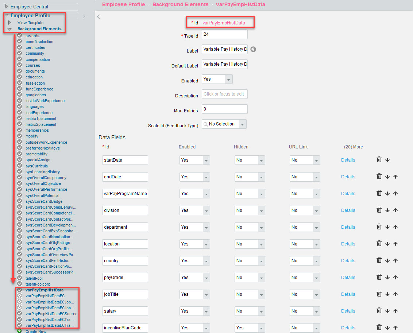
Task: Toggle the status icon for education
Action: [x=19, y=77]
